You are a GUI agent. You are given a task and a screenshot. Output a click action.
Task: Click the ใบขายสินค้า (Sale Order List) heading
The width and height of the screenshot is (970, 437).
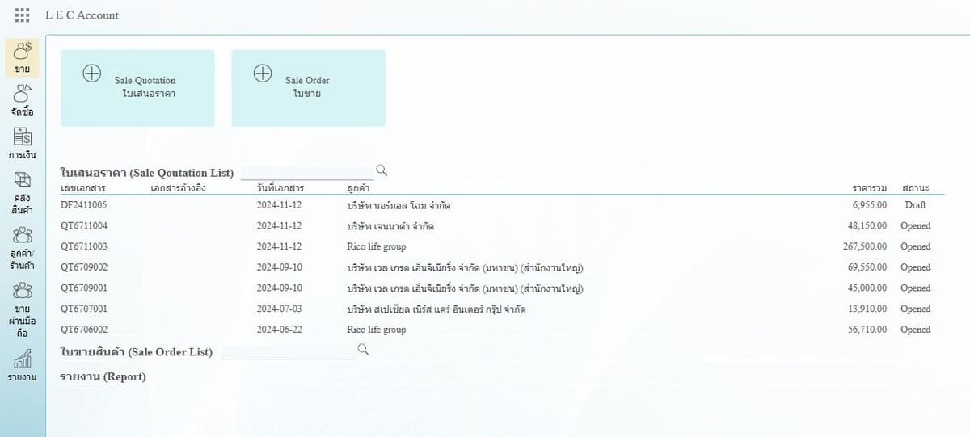tap(137, 351)
